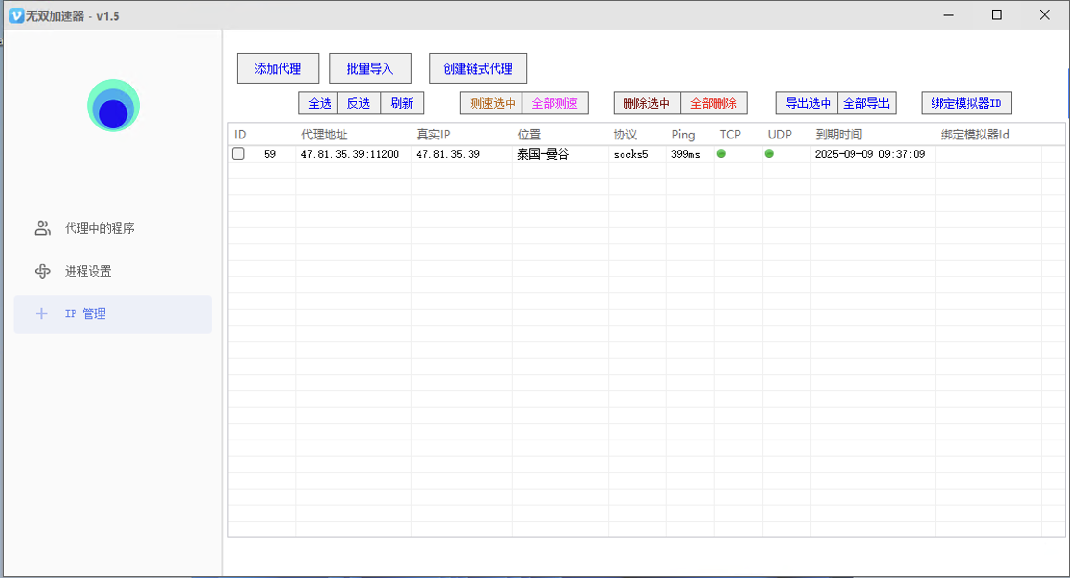Image resolution: width=1070 pixels, height=578 pixels.
Task: Click the app logo circle in the sidebar
Action: [x=113, y=105]
